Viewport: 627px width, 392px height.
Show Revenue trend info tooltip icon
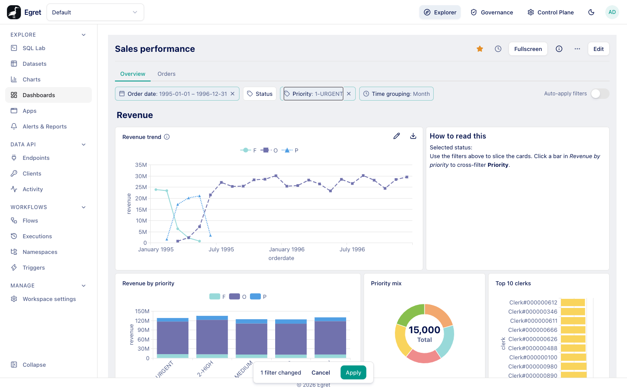pyautogui.click(x=167, y=137)
